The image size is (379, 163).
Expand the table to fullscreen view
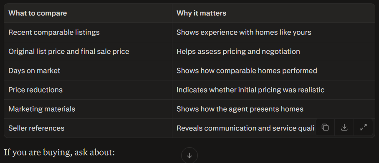[363, 127]
